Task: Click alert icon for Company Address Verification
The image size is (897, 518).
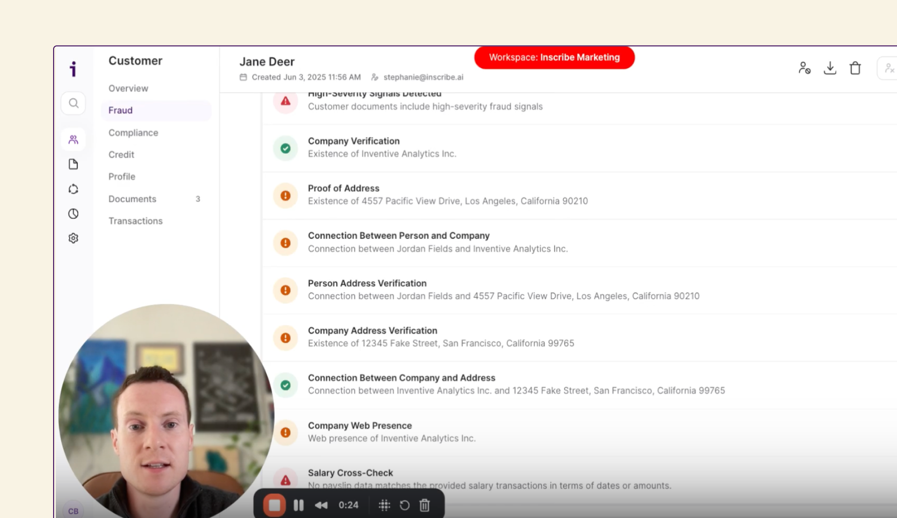Action: 285,338
